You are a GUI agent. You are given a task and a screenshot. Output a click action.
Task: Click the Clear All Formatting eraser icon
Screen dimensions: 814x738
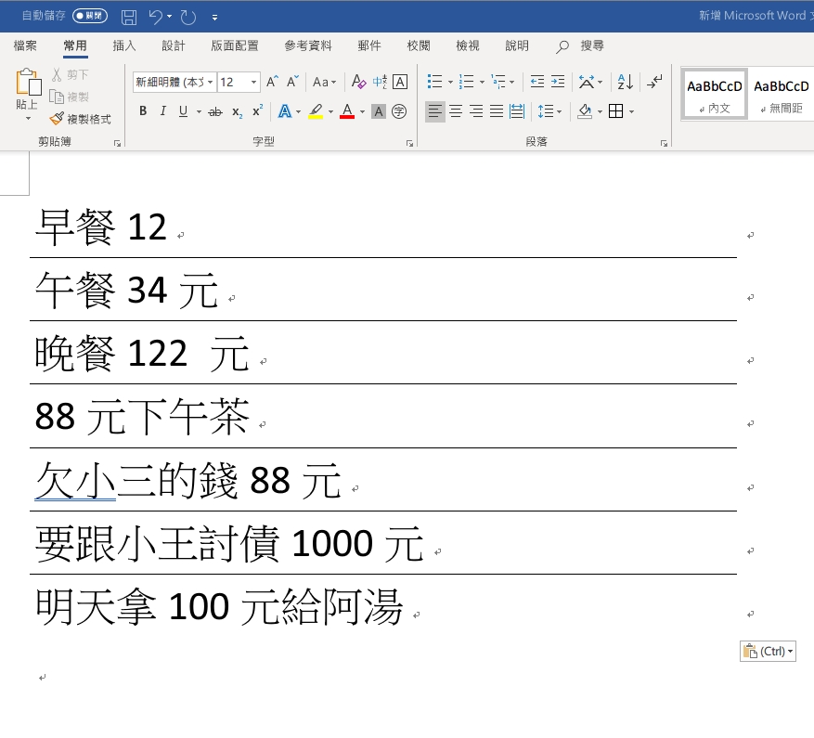point(358,82)
